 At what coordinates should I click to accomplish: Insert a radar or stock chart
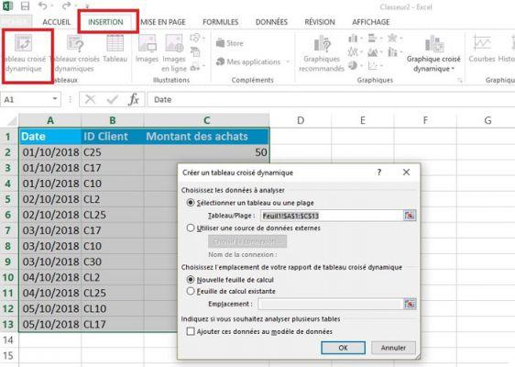(392, 39)
